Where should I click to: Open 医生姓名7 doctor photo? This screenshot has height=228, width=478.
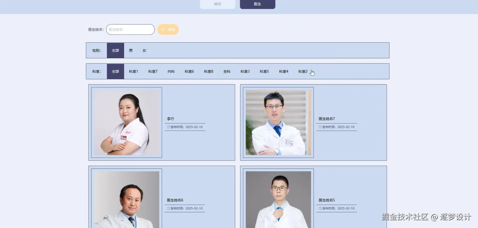click(278, 122)
